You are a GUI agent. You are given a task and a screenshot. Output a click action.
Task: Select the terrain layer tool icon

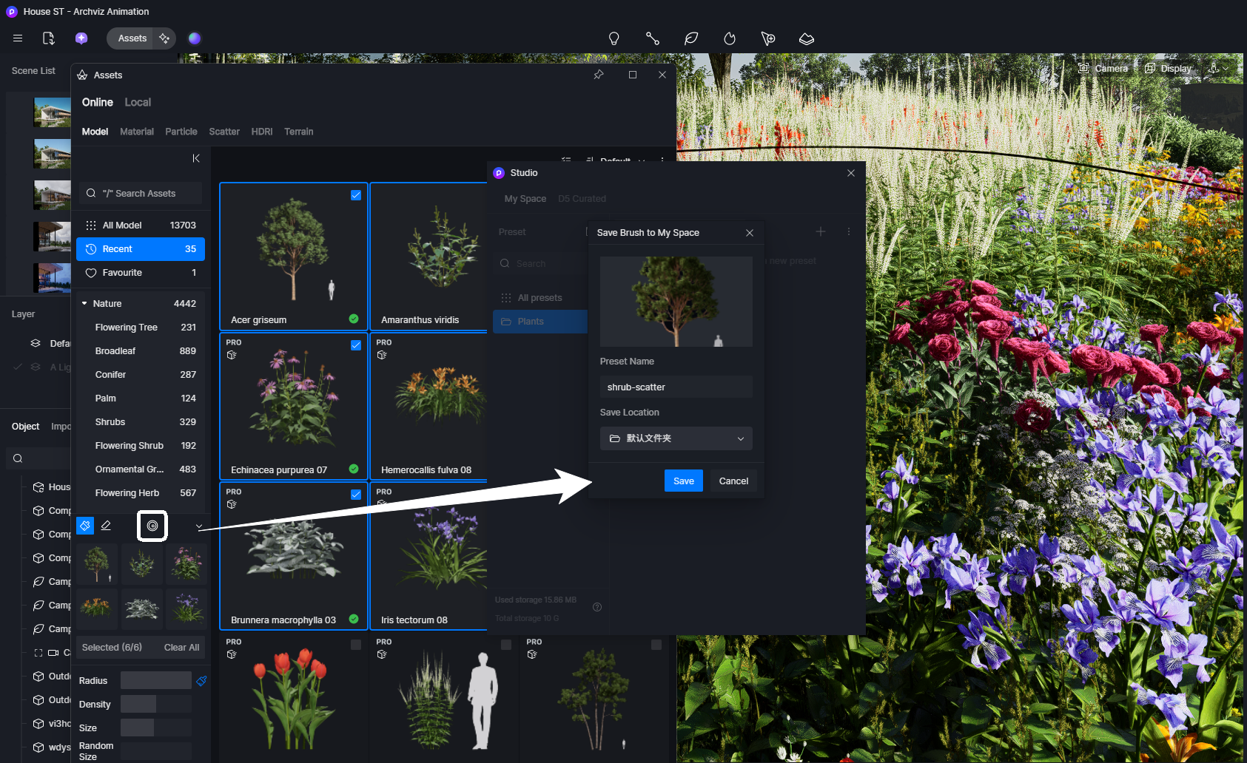click(807, 38)
